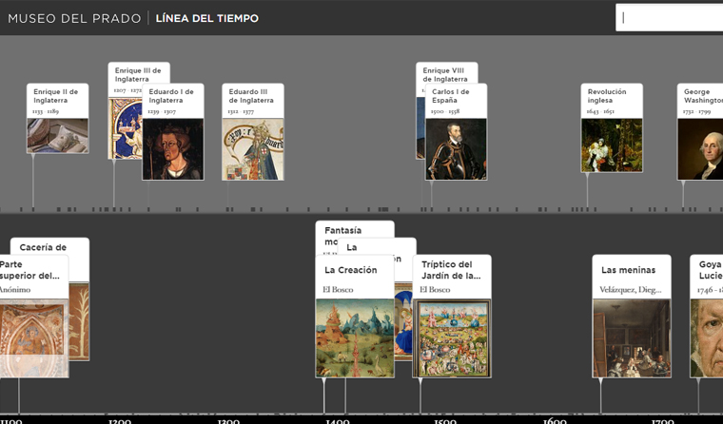The image size is (723, 424).
Task: Click El Bosco author under La Creación
Action: coord(338,290)
